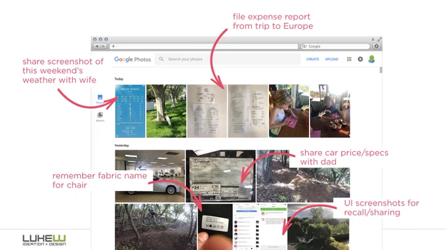Viewport: 446px width, 250px height.
Task: Click the browser back arrow button
Action: [x=96, y=46]
